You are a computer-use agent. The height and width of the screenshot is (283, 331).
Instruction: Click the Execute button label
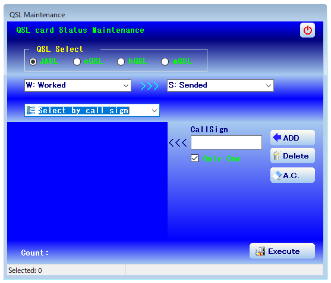click(x=283, y=251)
